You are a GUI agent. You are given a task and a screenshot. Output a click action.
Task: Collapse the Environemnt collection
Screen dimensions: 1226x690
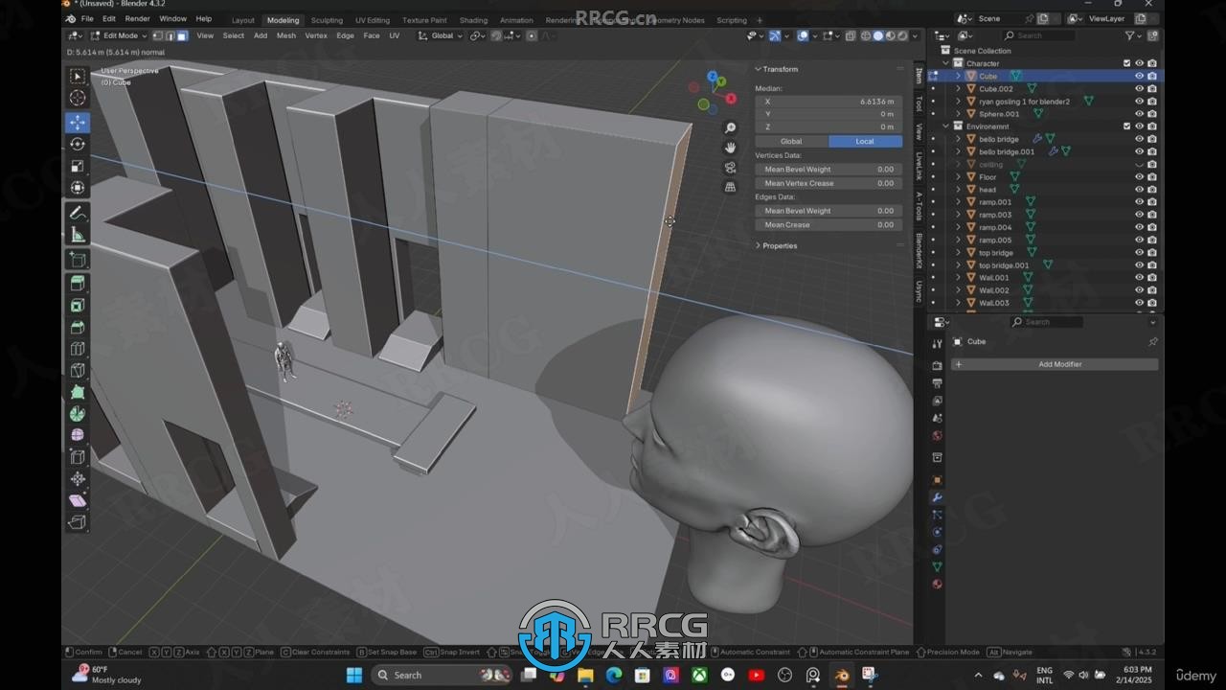[x=945, y=126]
